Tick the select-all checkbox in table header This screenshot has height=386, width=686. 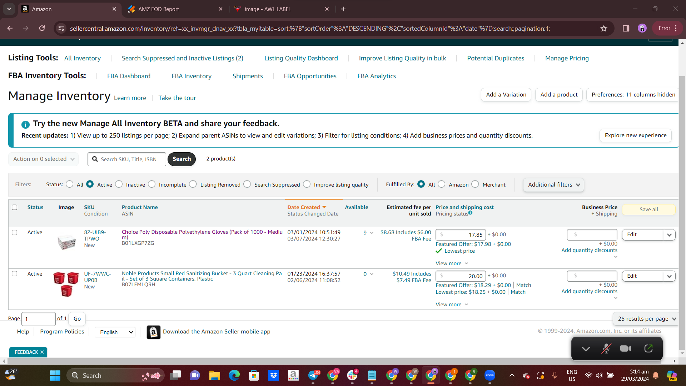15,207
